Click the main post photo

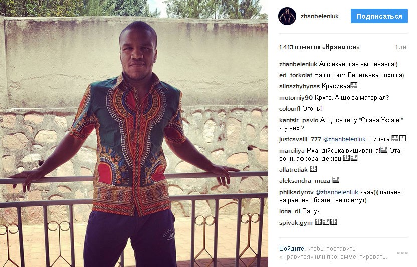pyautogui.click(x=134, y=133)
